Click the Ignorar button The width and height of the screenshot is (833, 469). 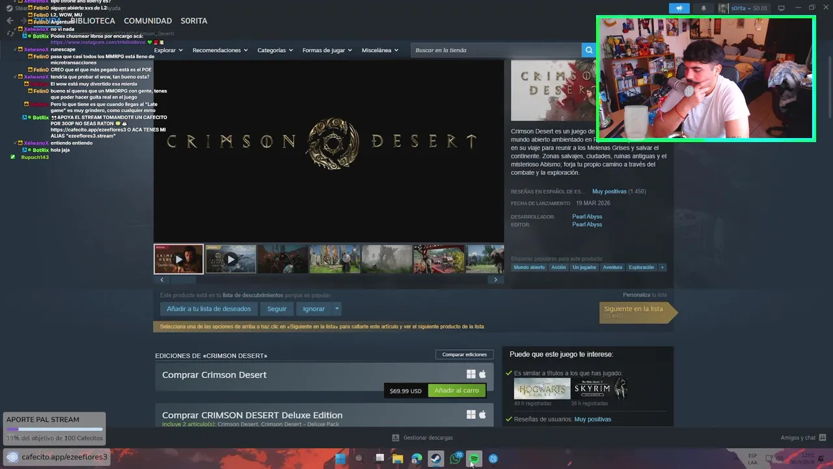314,309
